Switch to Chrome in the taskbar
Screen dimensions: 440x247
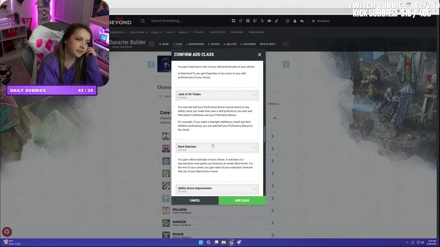231,243
